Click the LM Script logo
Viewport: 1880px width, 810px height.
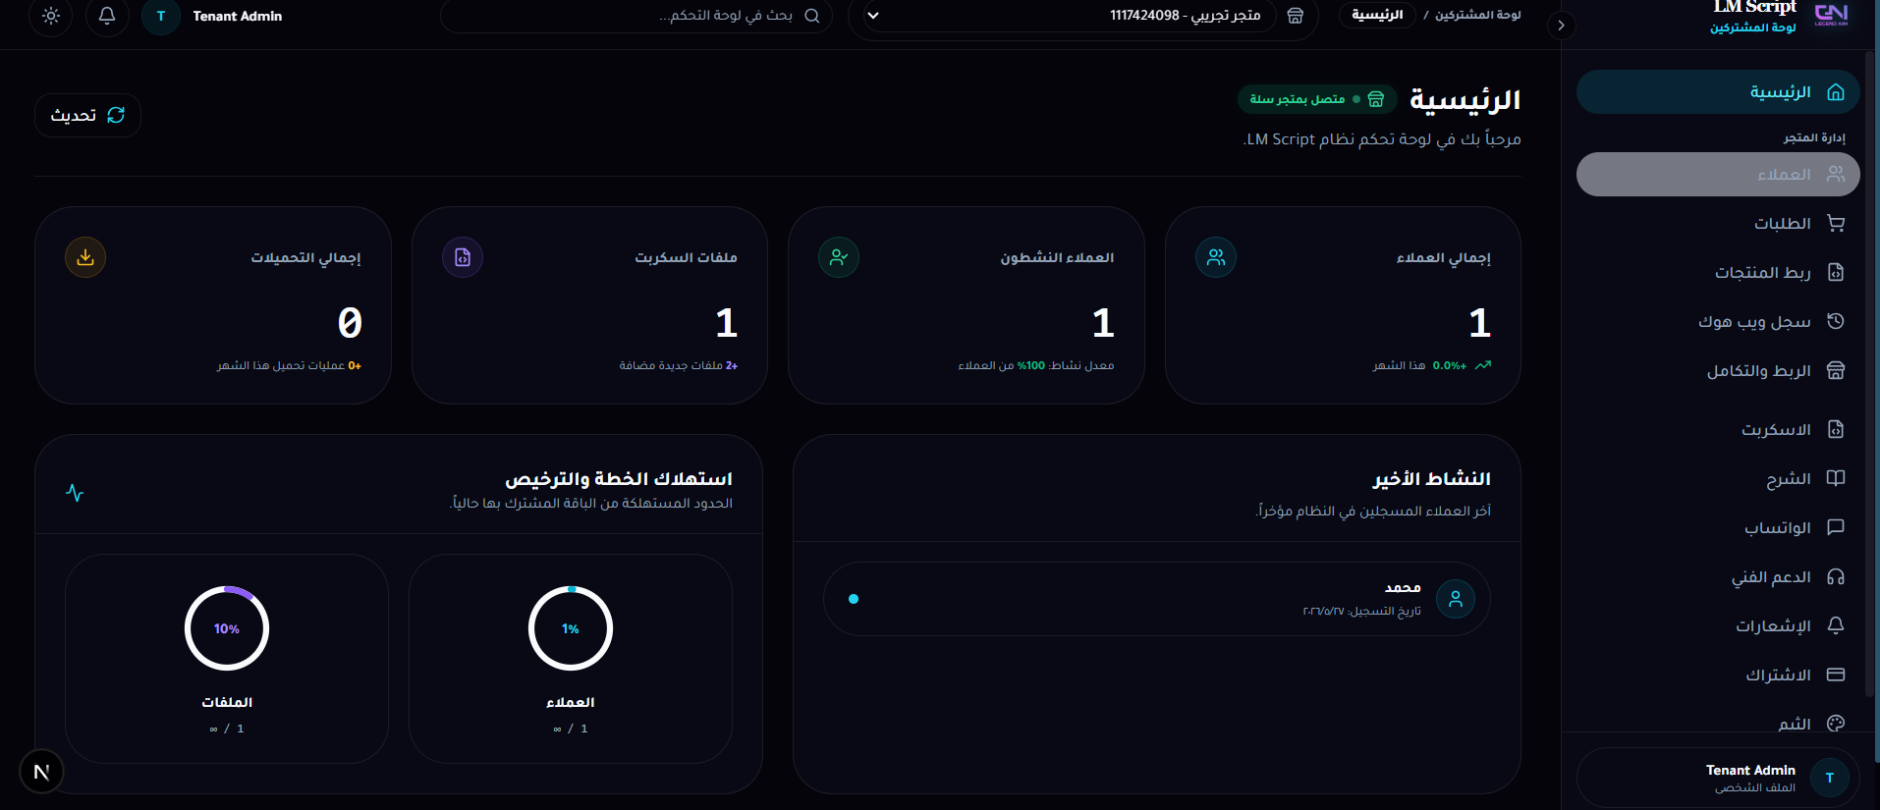(x=1831, y=14)
